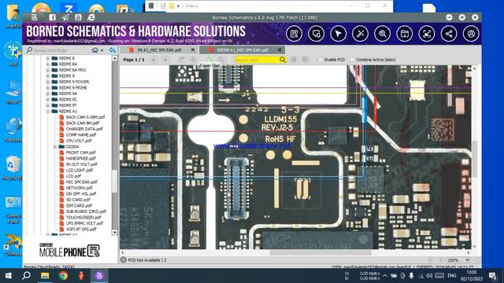
Task: Open TOUCHSCREEN.pdf file
Action: [x=83, y=217]
